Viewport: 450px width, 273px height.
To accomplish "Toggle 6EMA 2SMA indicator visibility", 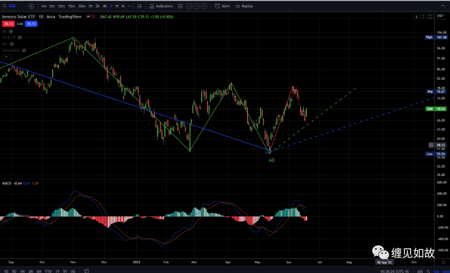I will tap(24, 50).
